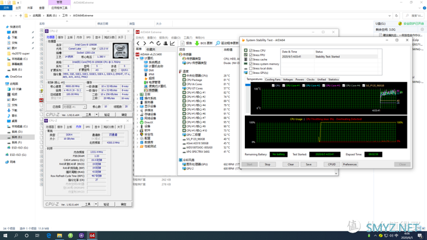Open Tools dropdown arrow in upper CPU-Z
The image size is (427, 240).
pos(97,115)
